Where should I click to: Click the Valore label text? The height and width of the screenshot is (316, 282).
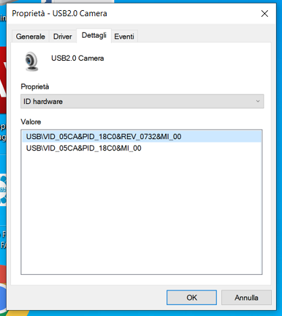click(31, 122)
